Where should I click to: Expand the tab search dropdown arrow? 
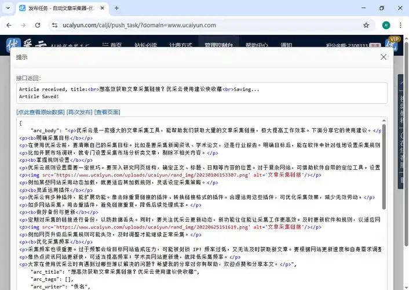(x=8, y=8)
